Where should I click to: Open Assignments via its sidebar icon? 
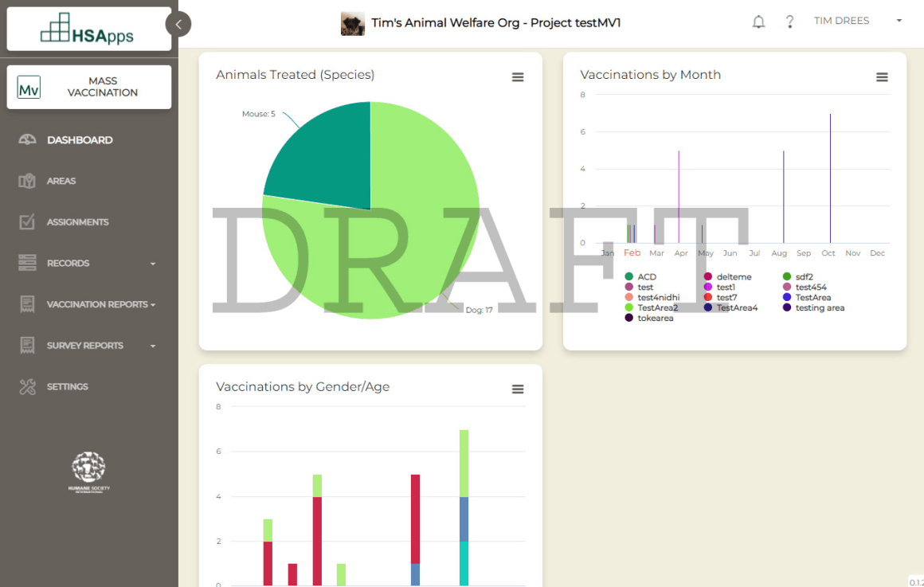[x=26, y=222]
